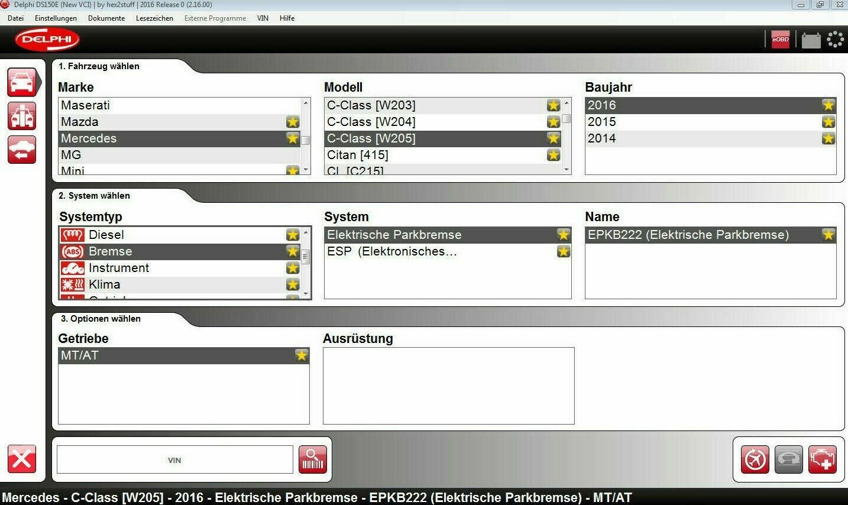Click Marke list scroll-up arrow

306,103
